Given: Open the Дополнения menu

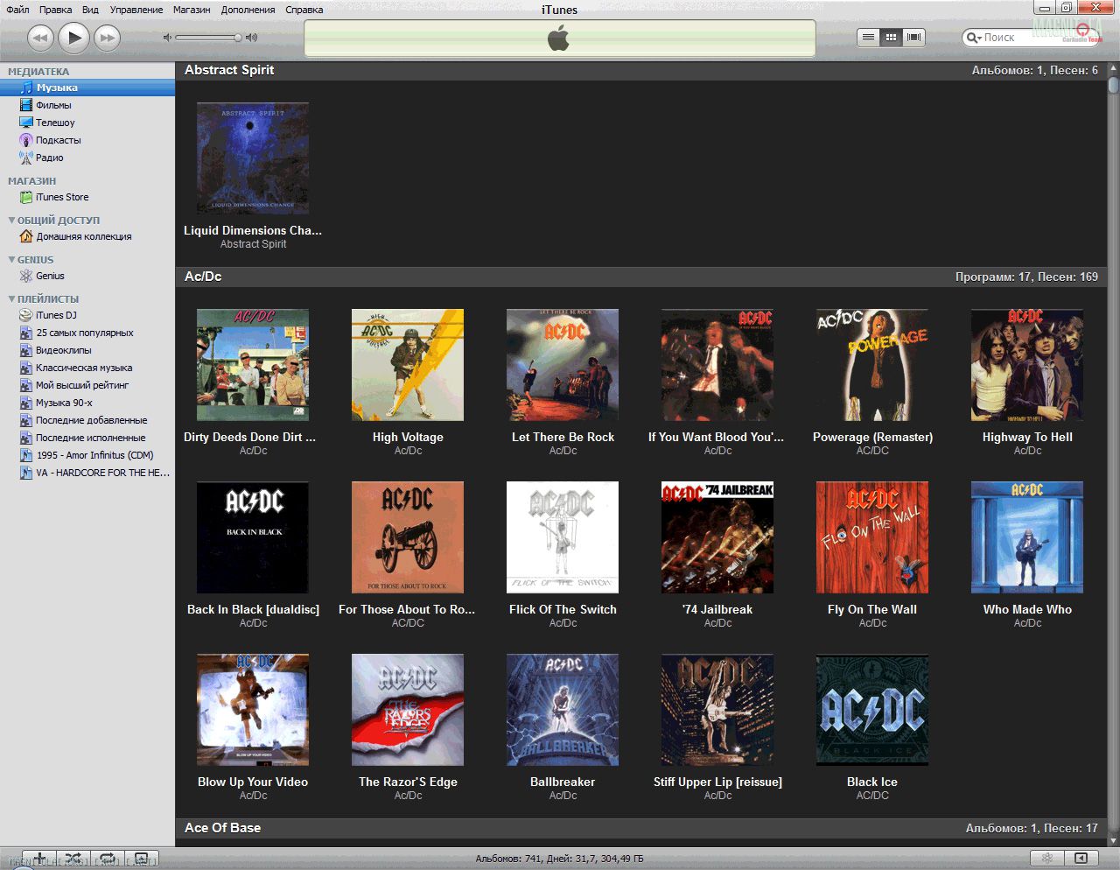Looking at the screenshot, I should 248,10.
